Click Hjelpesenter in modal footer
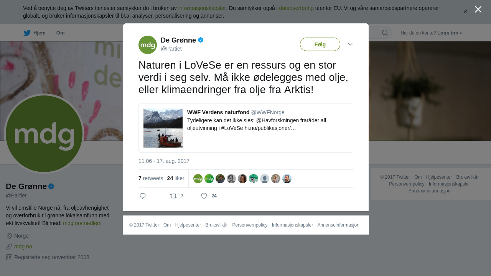Image resolution: width=491 pixels, height=276 pixels. click(188, 225)
